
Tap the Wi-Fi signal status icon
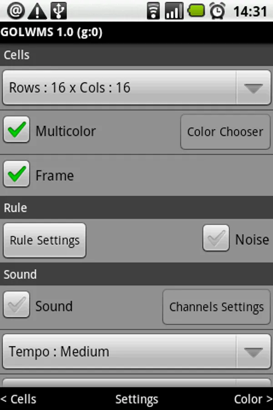tap(154, 11)
